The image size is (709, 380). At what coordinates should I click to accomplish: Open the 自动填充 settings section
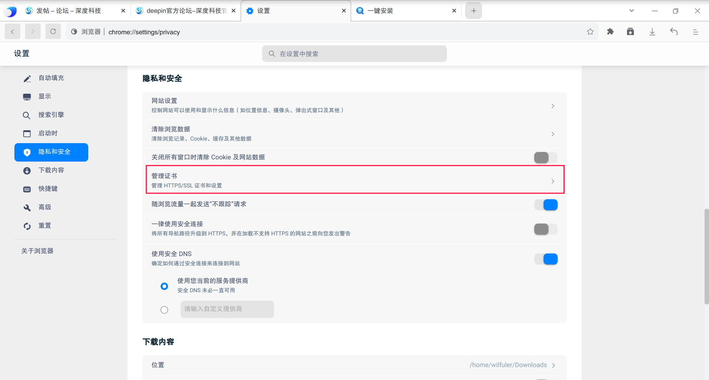[51, 78]
